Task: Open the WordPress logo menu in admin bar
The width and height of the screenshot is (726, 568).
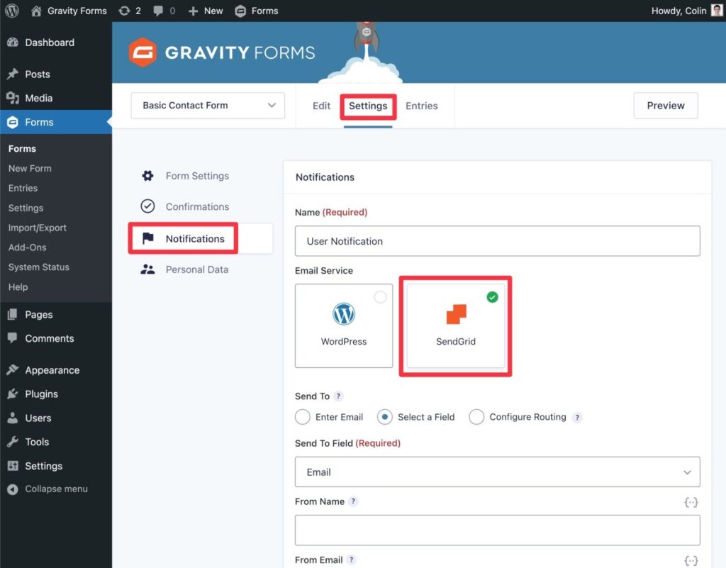Action: [x=11, y=11]
